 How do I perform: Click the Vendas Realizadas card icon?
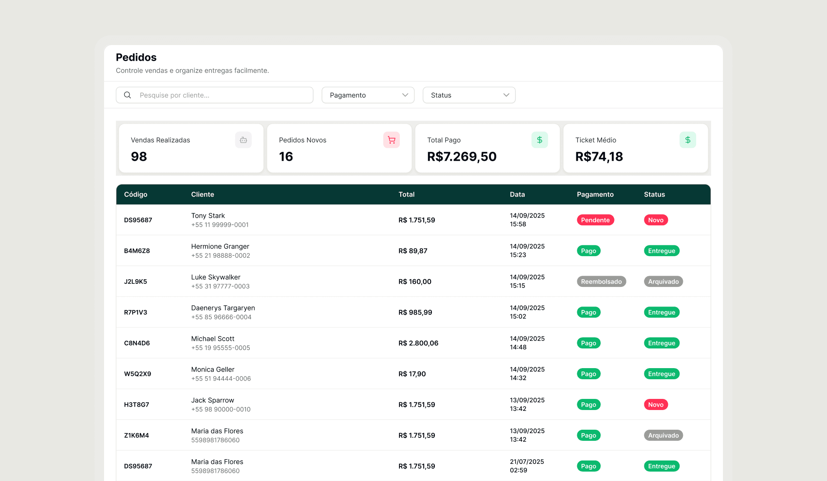[x=243, y=140]
